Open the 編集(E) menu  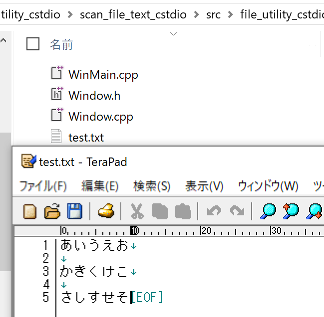[x=100, y=186]
